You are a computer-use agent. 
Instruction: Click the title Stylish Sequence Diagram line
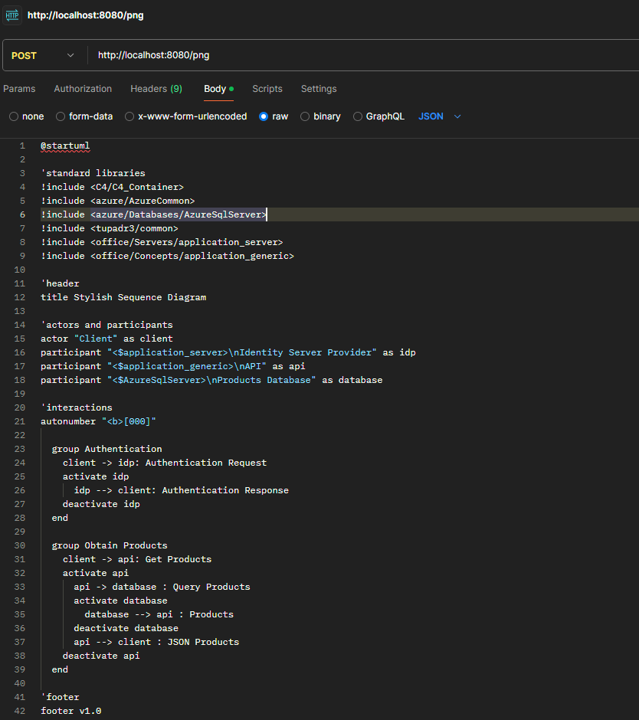[x=123, y=297]
